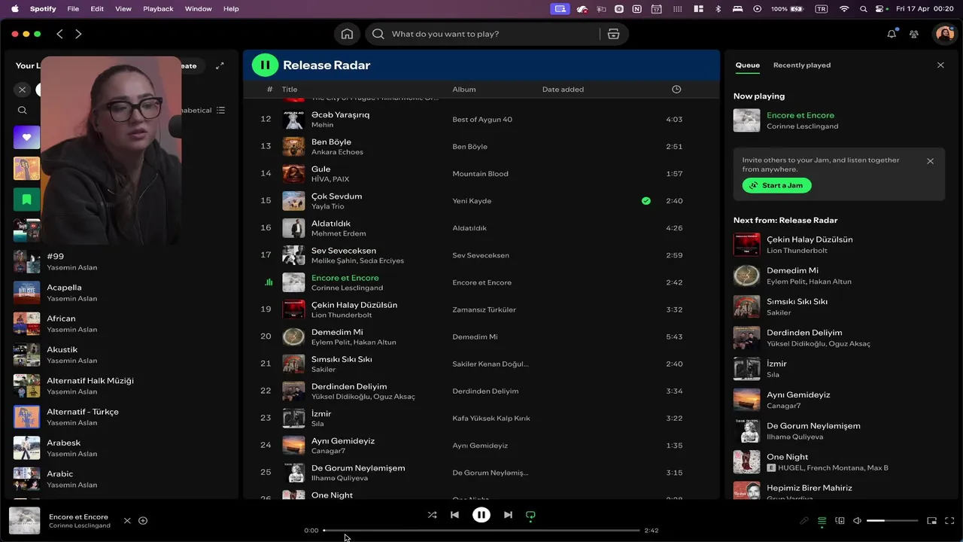
Task: Adjust the volume slider
Action: pyautogui.click(x=892, y=521)
